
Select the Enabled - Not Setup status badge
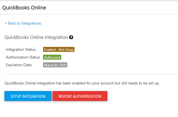coord(59,49)
